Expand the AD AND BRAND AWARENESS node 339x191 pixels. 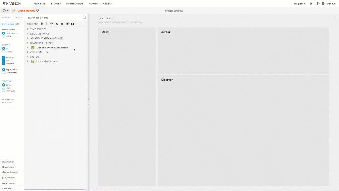(x=28, y=38)
